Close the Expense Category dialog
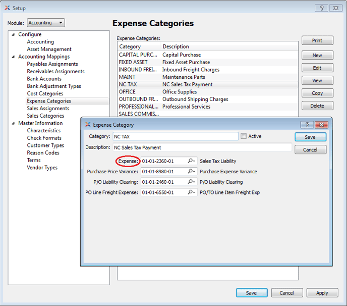The height and width of the screenshot is (306, 347). click(321, 124)
